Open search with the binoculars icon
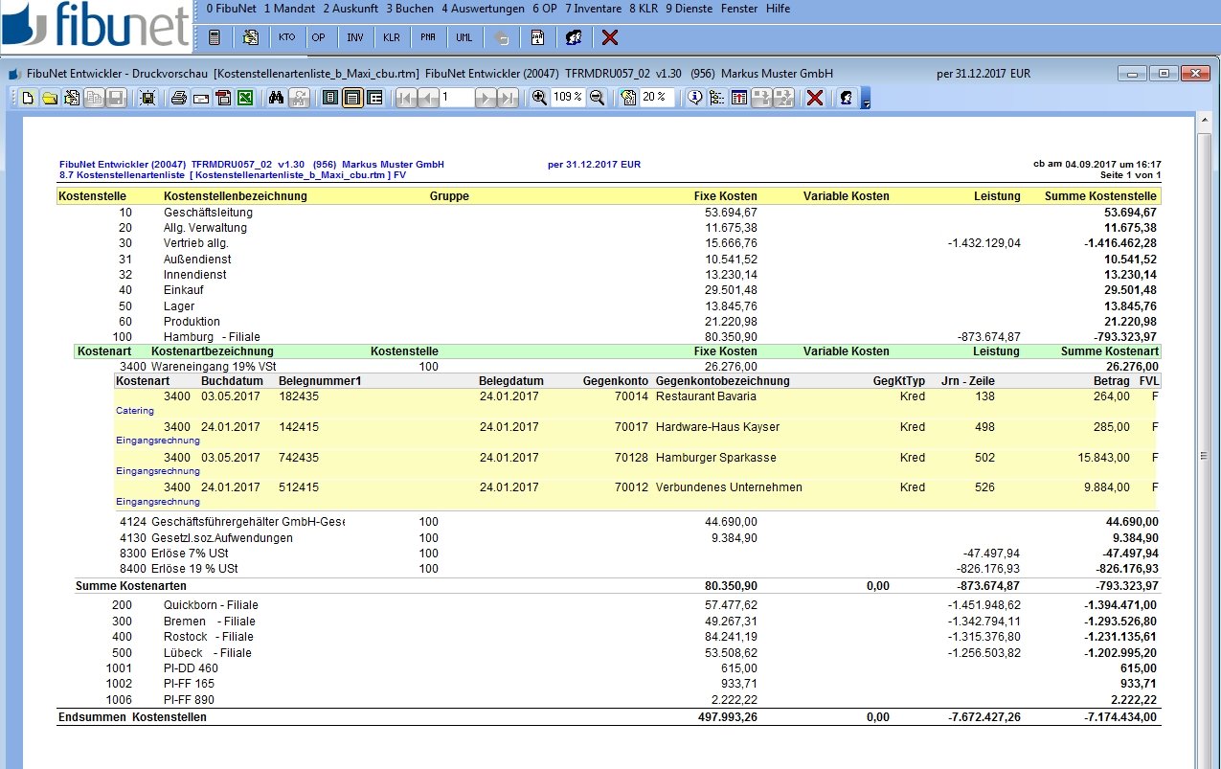This screenshot has height=769, width=1221. 276,98
